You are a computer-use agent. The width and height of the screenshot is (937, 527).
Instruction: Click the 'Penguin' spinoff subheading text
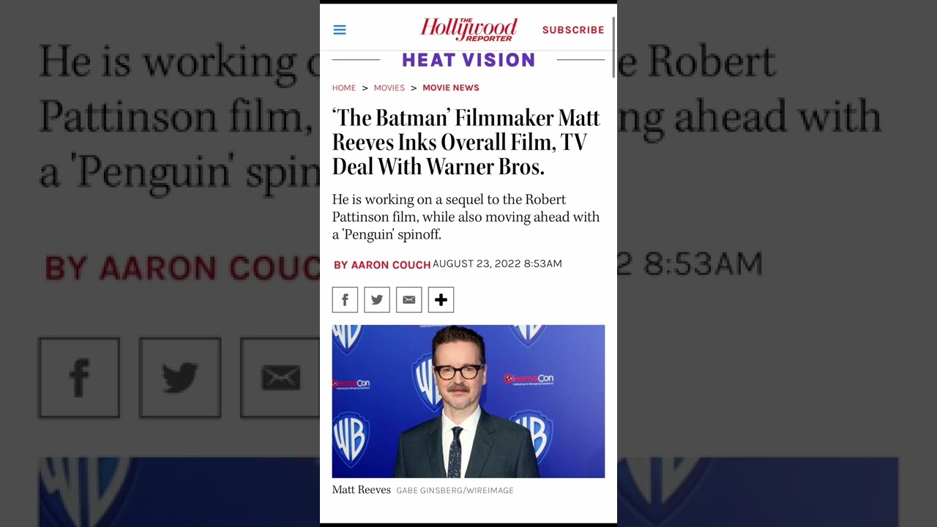click(x=466, y=217)
